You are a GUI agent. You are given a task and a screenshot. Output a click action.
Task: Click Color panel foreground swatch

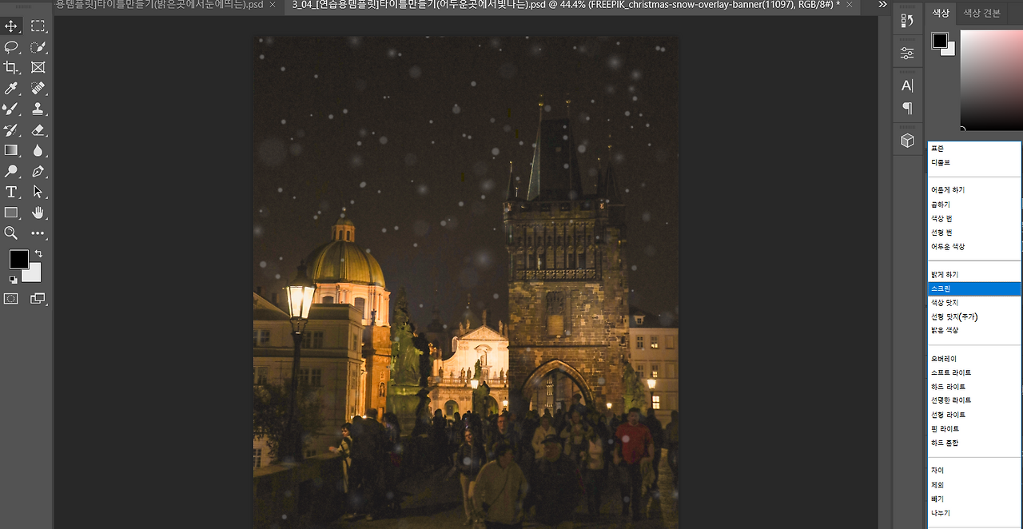940,41
